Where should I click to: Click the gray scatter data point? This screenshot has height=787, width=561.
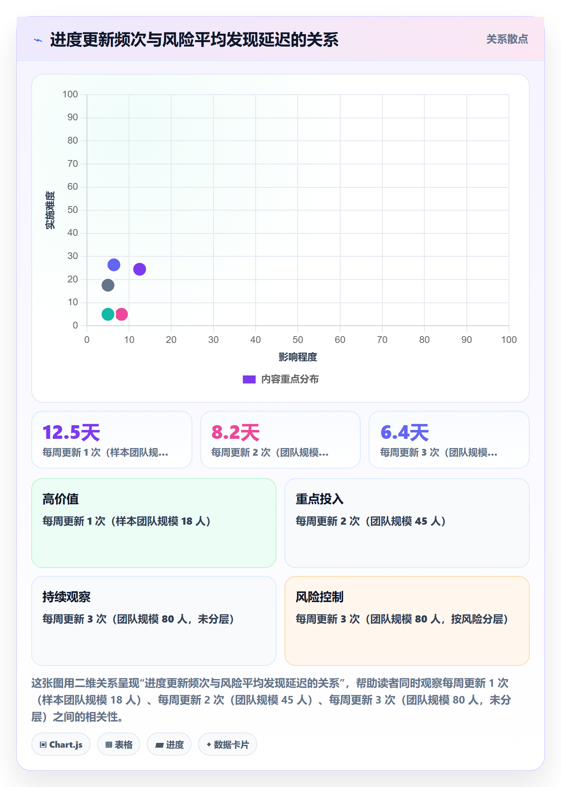108,285
